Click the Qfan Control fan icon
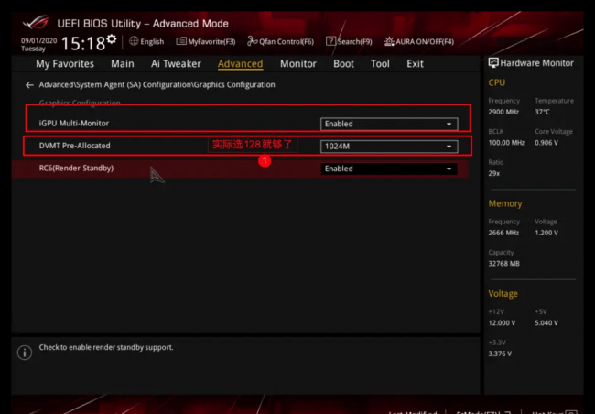 (252, 41)
